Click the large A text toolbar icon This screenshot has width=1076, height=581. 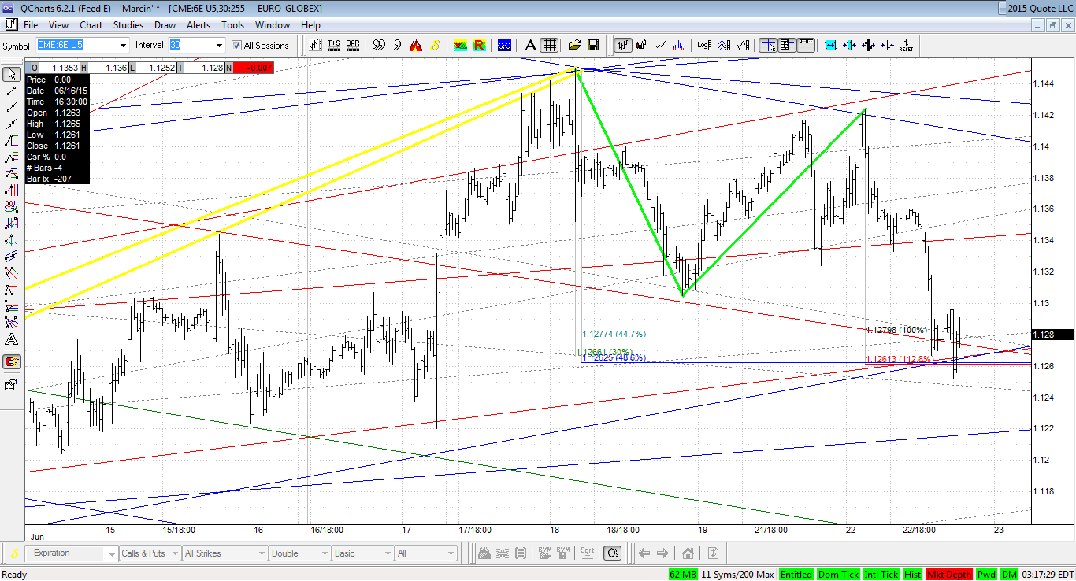tap(531, 46)
